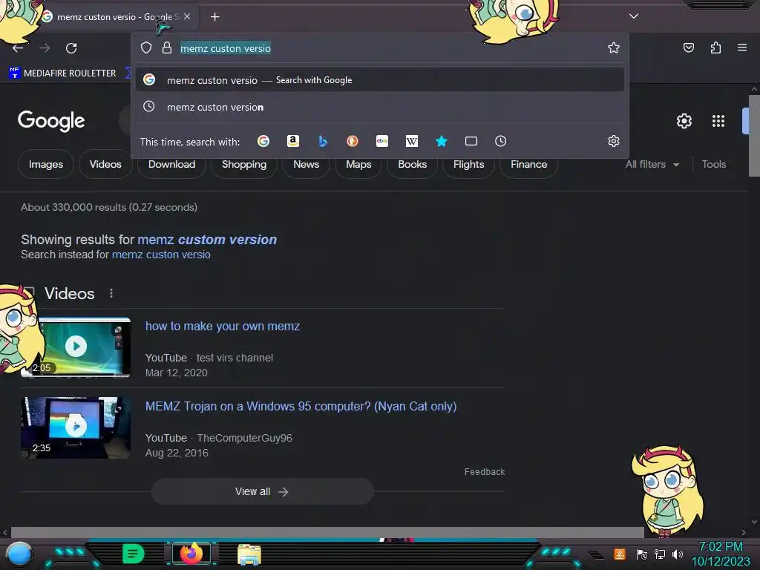This screenshot has width=760, height=570.
Task: Open Save to Pocket icon
Action: point(688,47)
